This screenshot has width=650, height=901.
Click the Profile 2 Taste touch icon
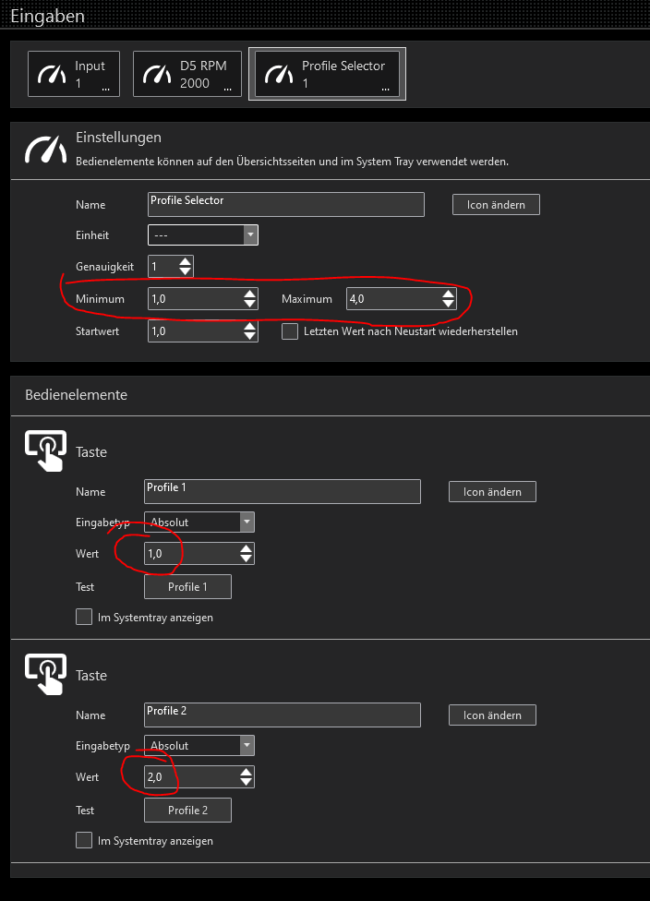pos(45,674)
